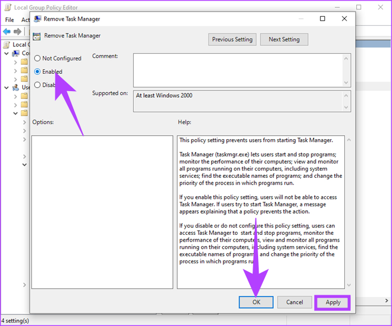Click the Comment scrollbar down arrow

(x=346, y=83)
